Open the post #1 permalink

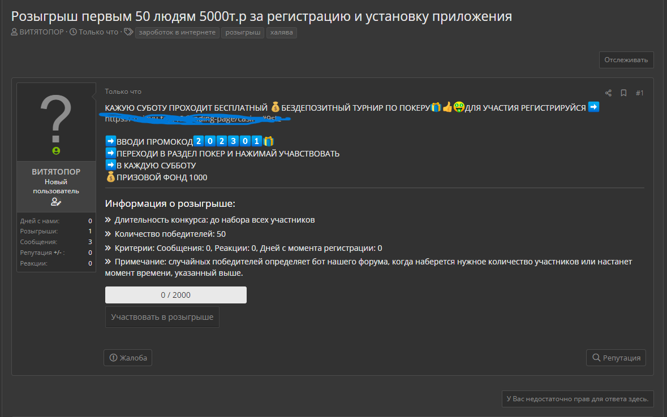point(639,93)
